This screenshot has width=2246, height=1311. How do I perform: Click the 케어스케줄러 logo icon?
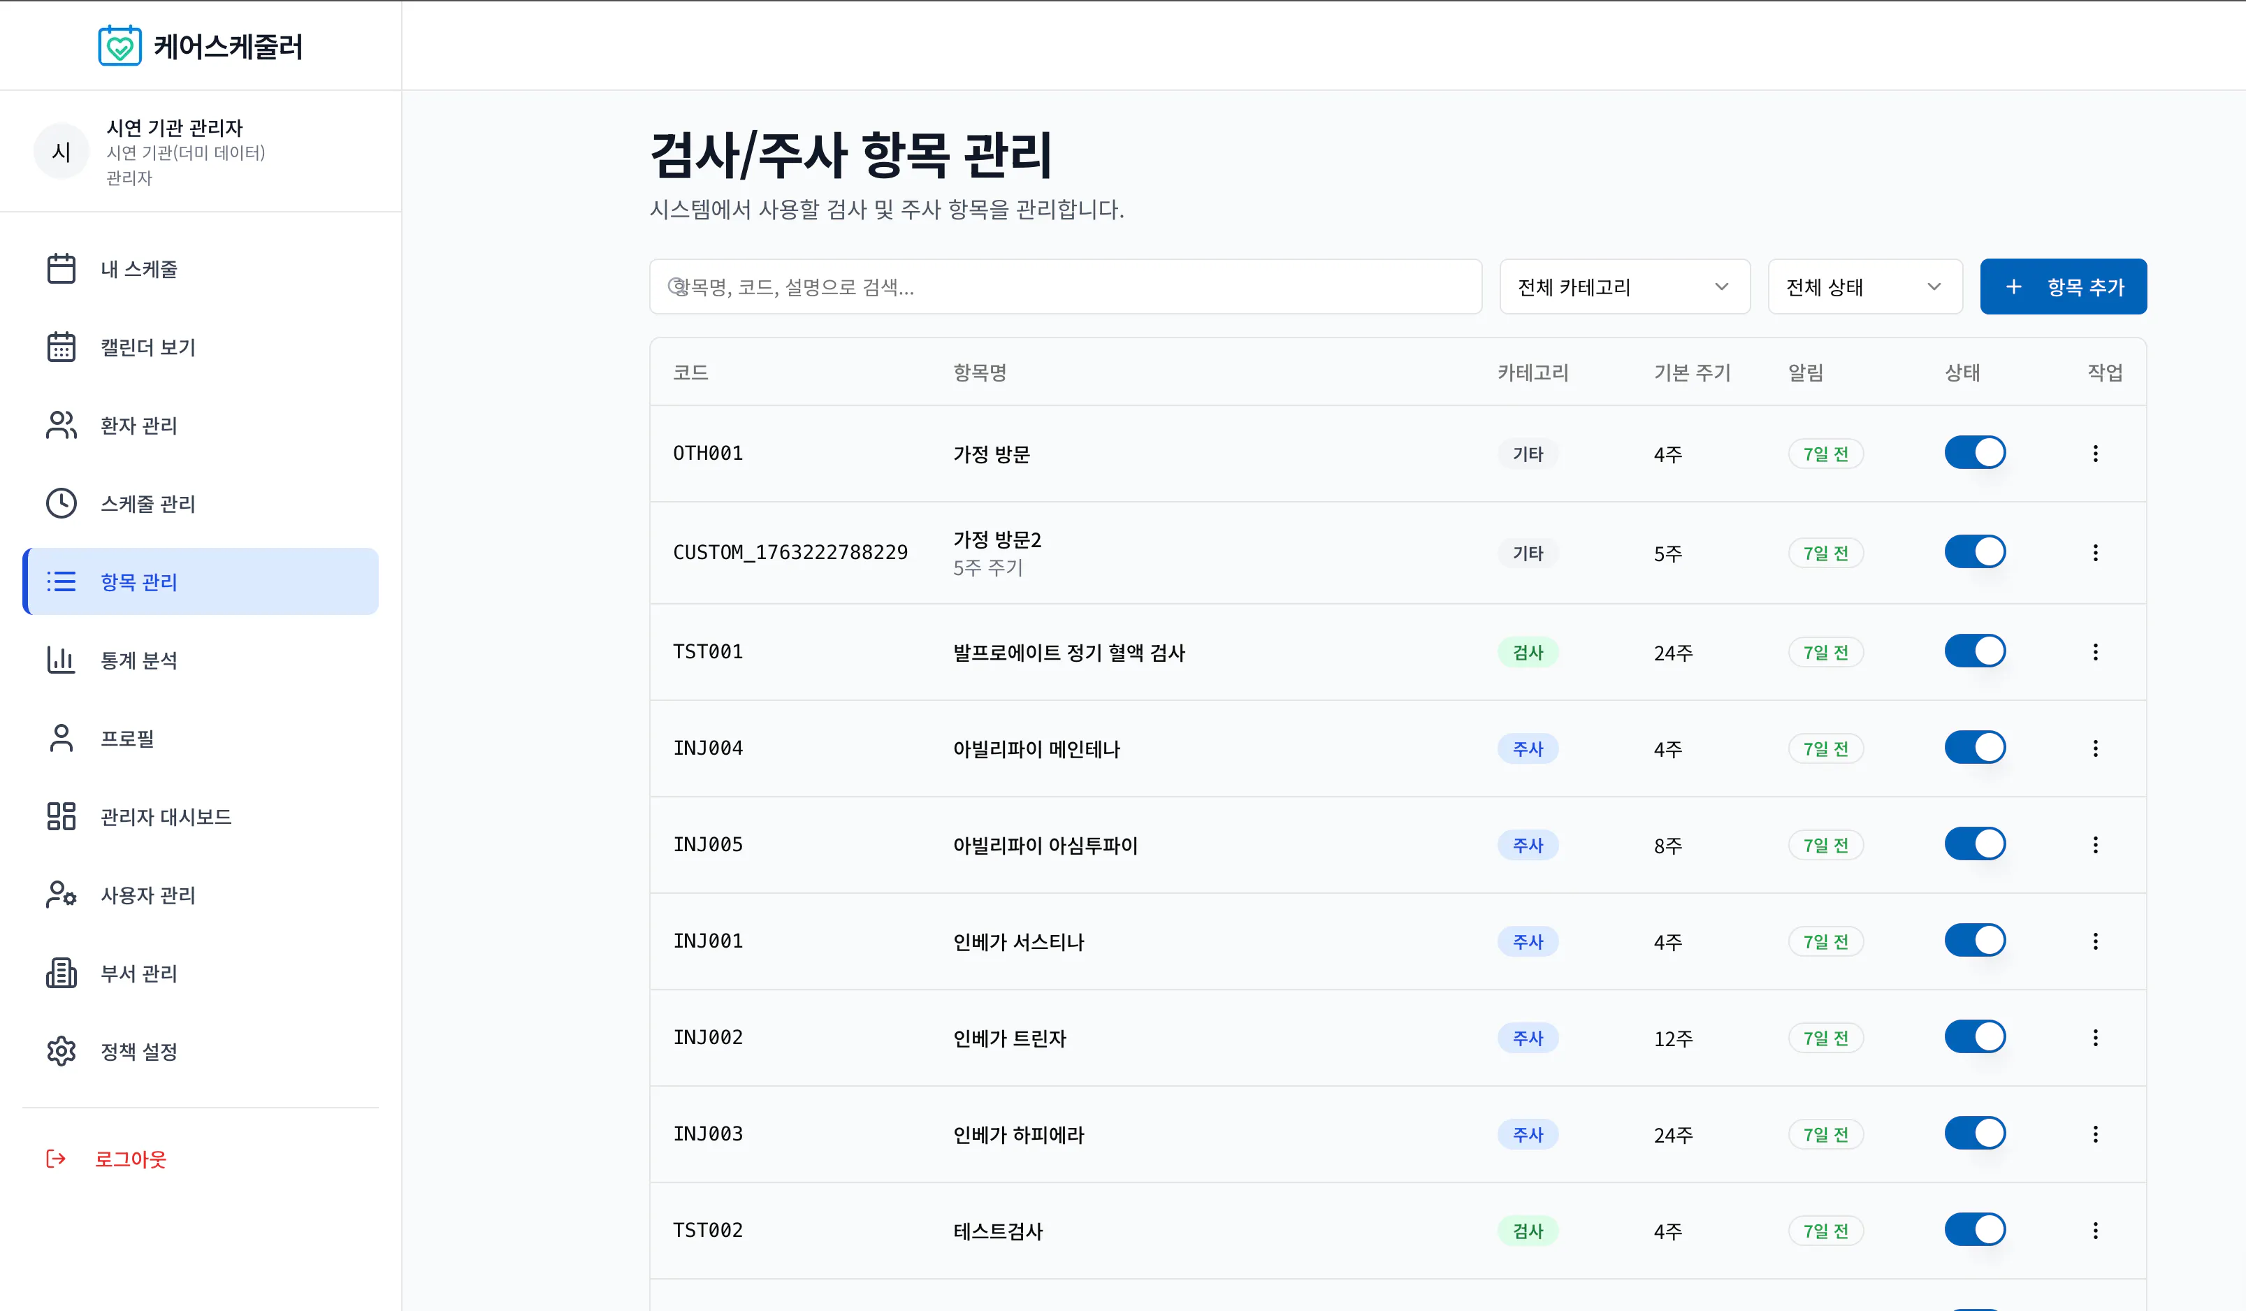119,45
